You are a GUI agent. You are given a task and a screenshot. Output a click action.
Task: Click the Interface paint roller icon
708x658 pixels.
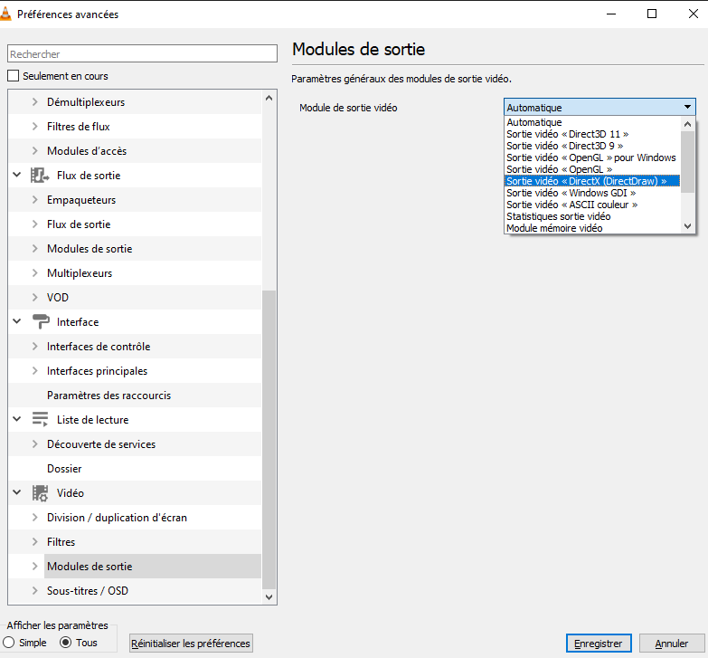(41, 322)
